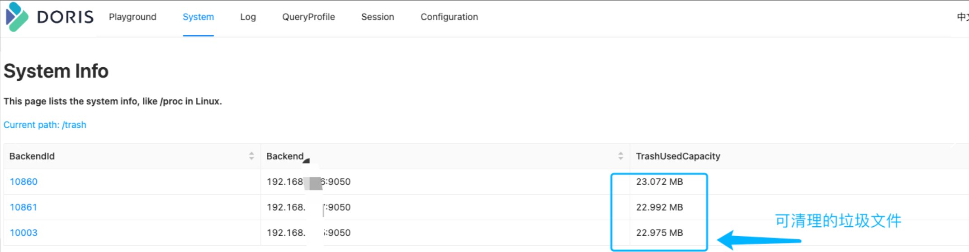This screenshot has width=969, height=252.
Task: Click backend address in the 10860 row
Action: [308, 182]
